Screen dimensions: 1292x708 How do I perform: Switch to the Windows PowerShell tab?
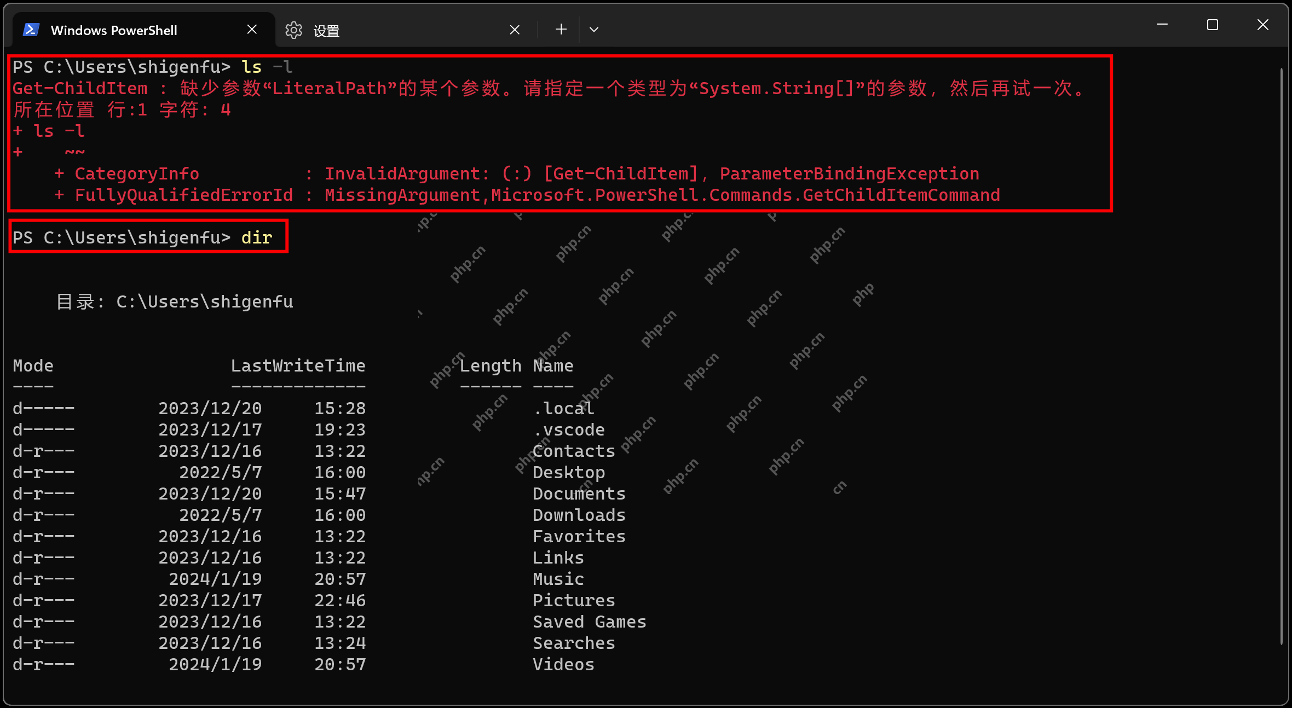pyautogui.click(x=114, y=30)
